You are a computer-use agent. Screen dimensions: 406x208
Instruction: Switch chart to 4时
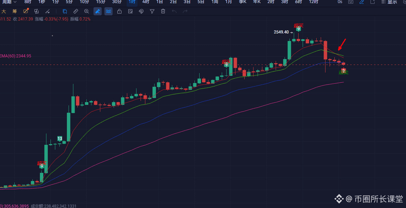point(146,2)
